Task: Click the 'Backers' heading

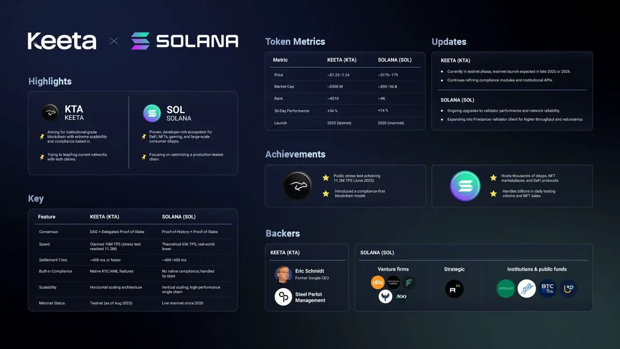Action: [283, 233]
